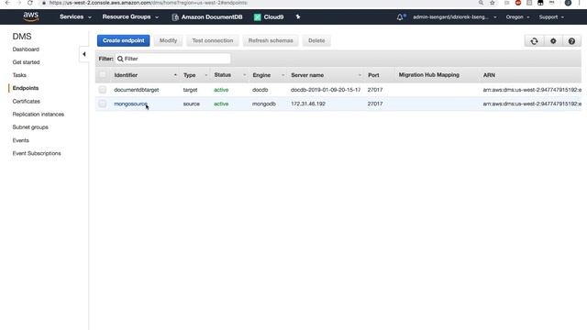Click the Modify button
The height and width of the screenshot is (330, 587).
point(168,40)
